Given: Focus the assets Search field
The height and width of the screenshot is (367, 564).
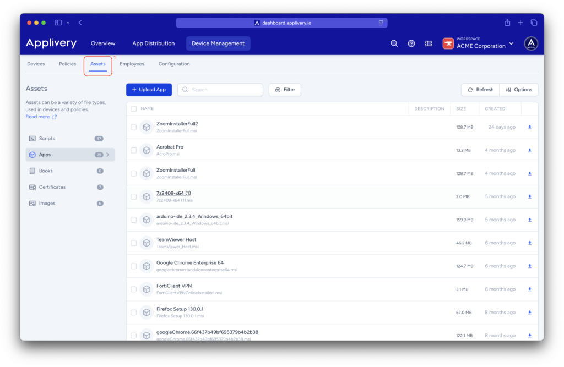Looking at the screenshot, I should coord(220,90).
